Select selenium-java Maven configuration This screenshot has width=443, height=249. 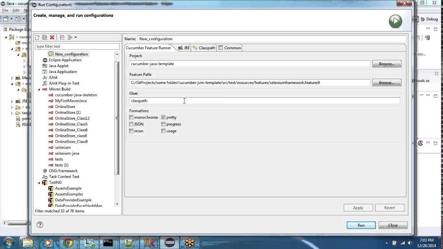point(67,153)
